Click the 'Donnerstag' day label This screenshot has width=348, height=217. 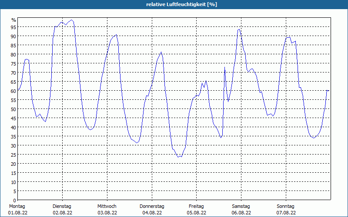coord(152,207)
